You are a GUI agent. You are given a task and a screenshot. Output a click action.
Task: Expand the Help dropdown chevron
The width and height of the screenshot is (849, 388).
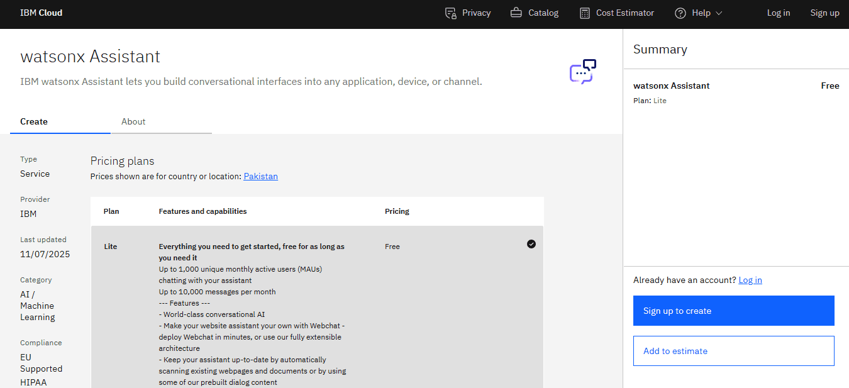719,13
